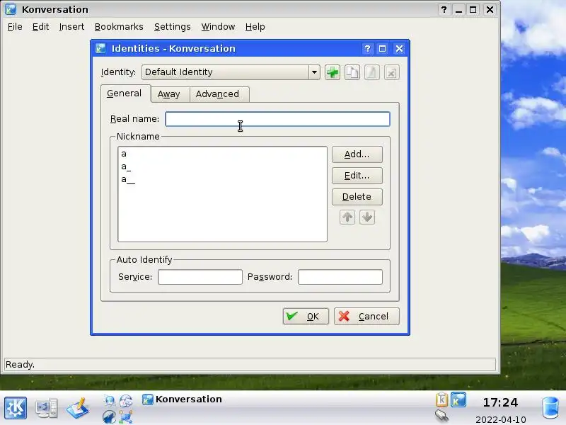Open the Settings menu

click(172, 27)
